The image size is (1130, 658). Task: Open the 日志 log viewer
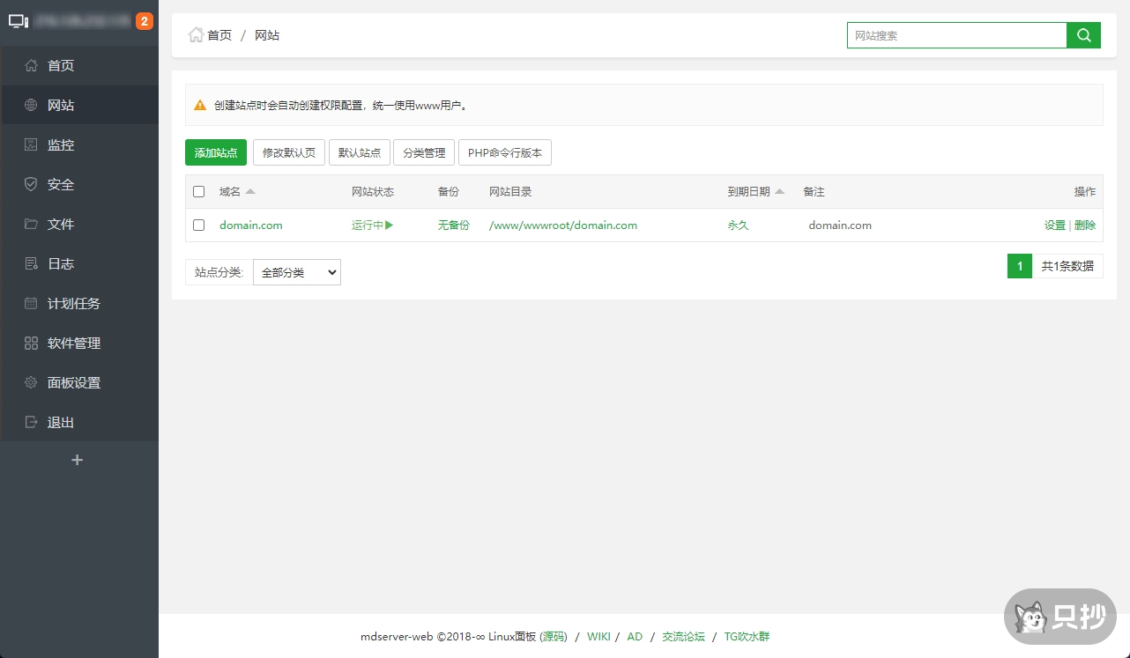click(60, 263)
